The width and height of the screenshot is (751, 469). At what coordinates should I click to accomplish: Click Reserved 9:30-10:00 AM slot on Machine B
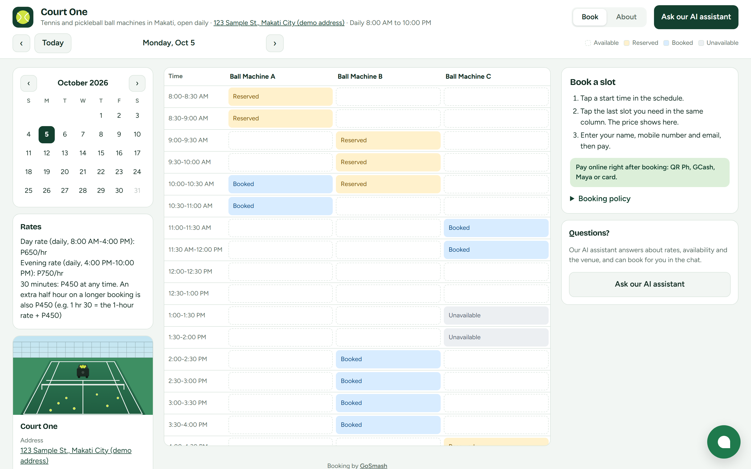[x=388, y=162]
